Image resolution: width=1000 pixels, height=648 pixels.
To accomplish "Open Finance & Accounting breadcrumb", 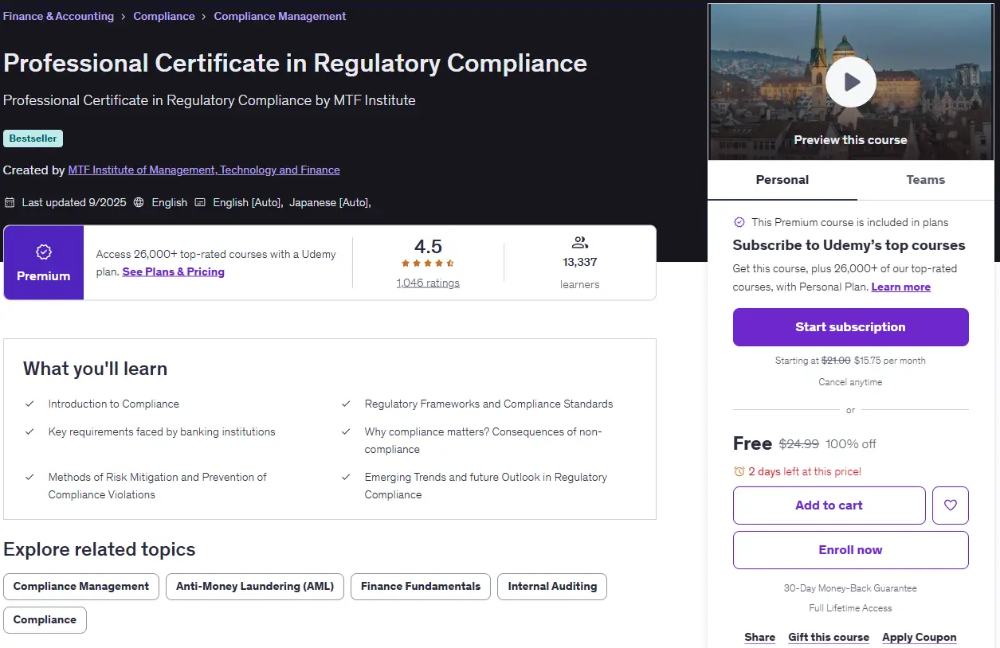I will (x=58, y=16).
